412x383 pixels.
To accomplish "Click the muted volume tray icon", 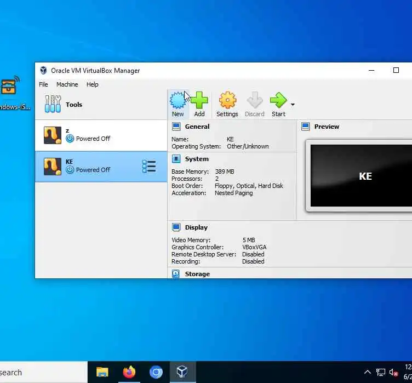I will pos(393,372).
